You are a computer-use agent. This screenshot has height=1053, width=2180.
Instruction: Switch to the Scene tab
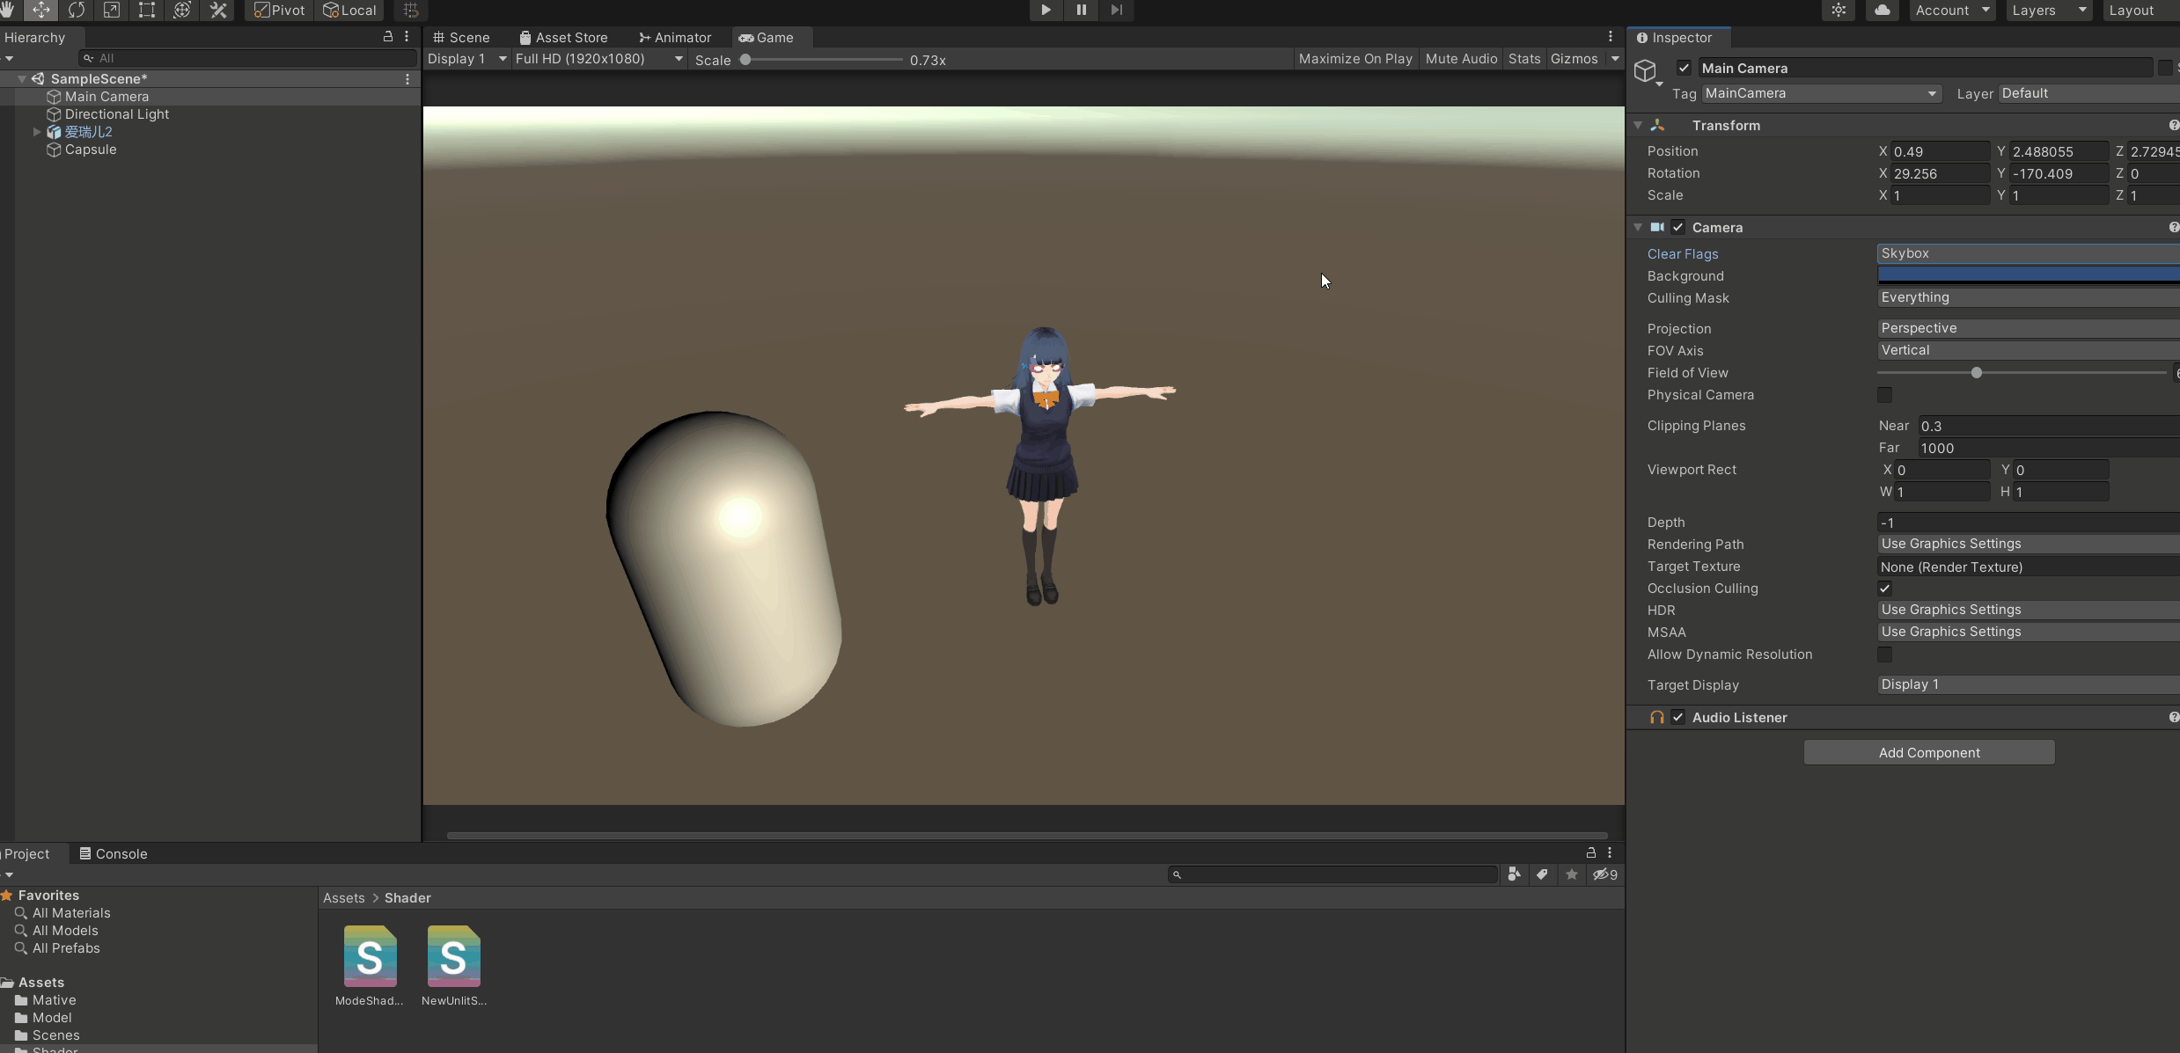tap(461, 37)
